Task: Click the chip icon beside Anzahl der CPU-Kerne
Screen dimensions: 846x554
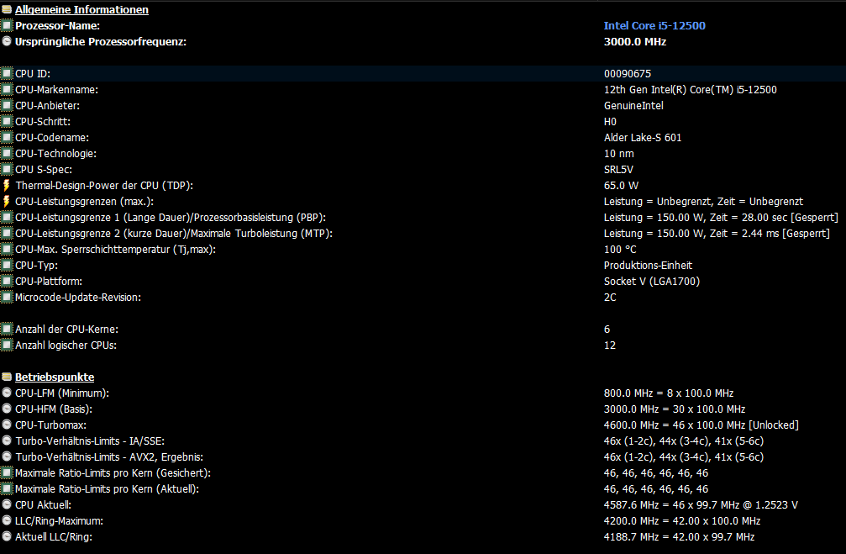Action: 7,330
